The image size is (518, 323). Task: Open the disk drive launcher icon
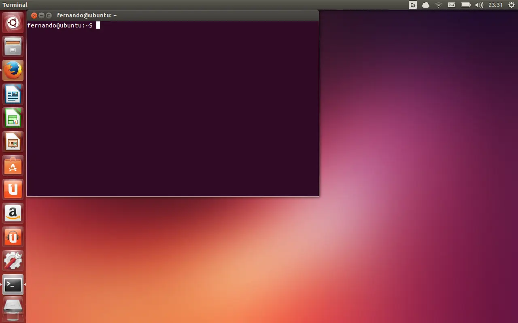point(13,309)
